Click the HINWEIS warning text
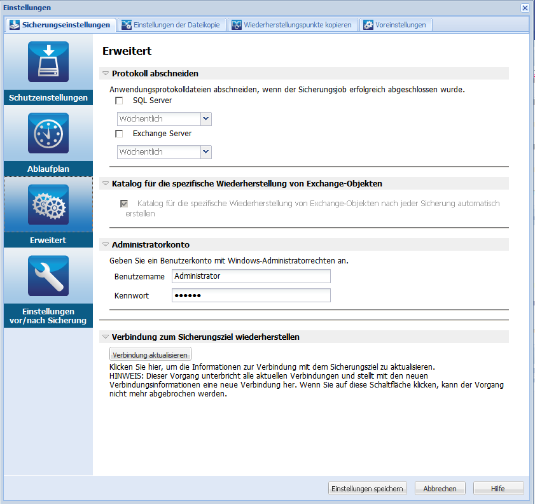 (307, 384)
